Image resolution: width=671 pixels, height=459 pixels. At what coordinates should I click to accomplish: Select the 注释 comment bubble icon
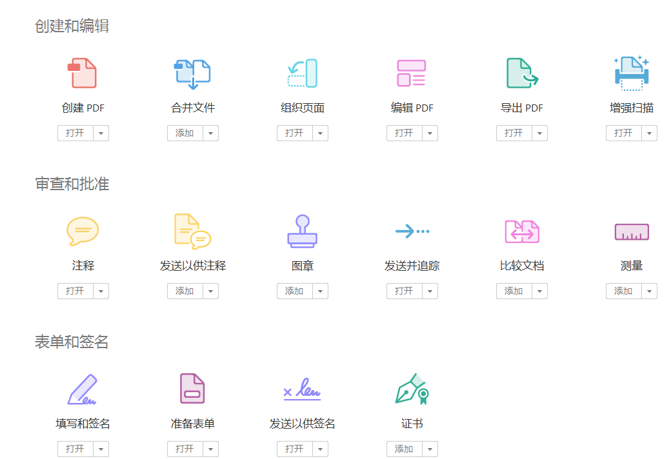[83, 230]
